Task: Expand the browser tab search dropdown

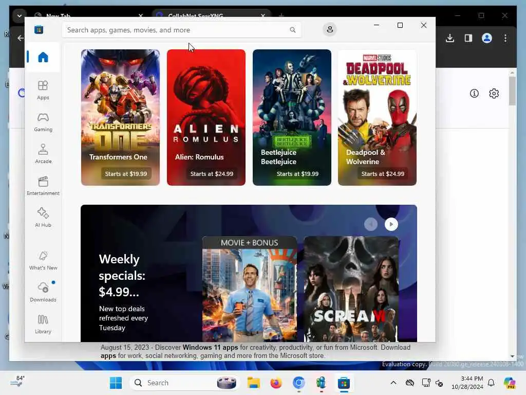Action: (19, 15)
